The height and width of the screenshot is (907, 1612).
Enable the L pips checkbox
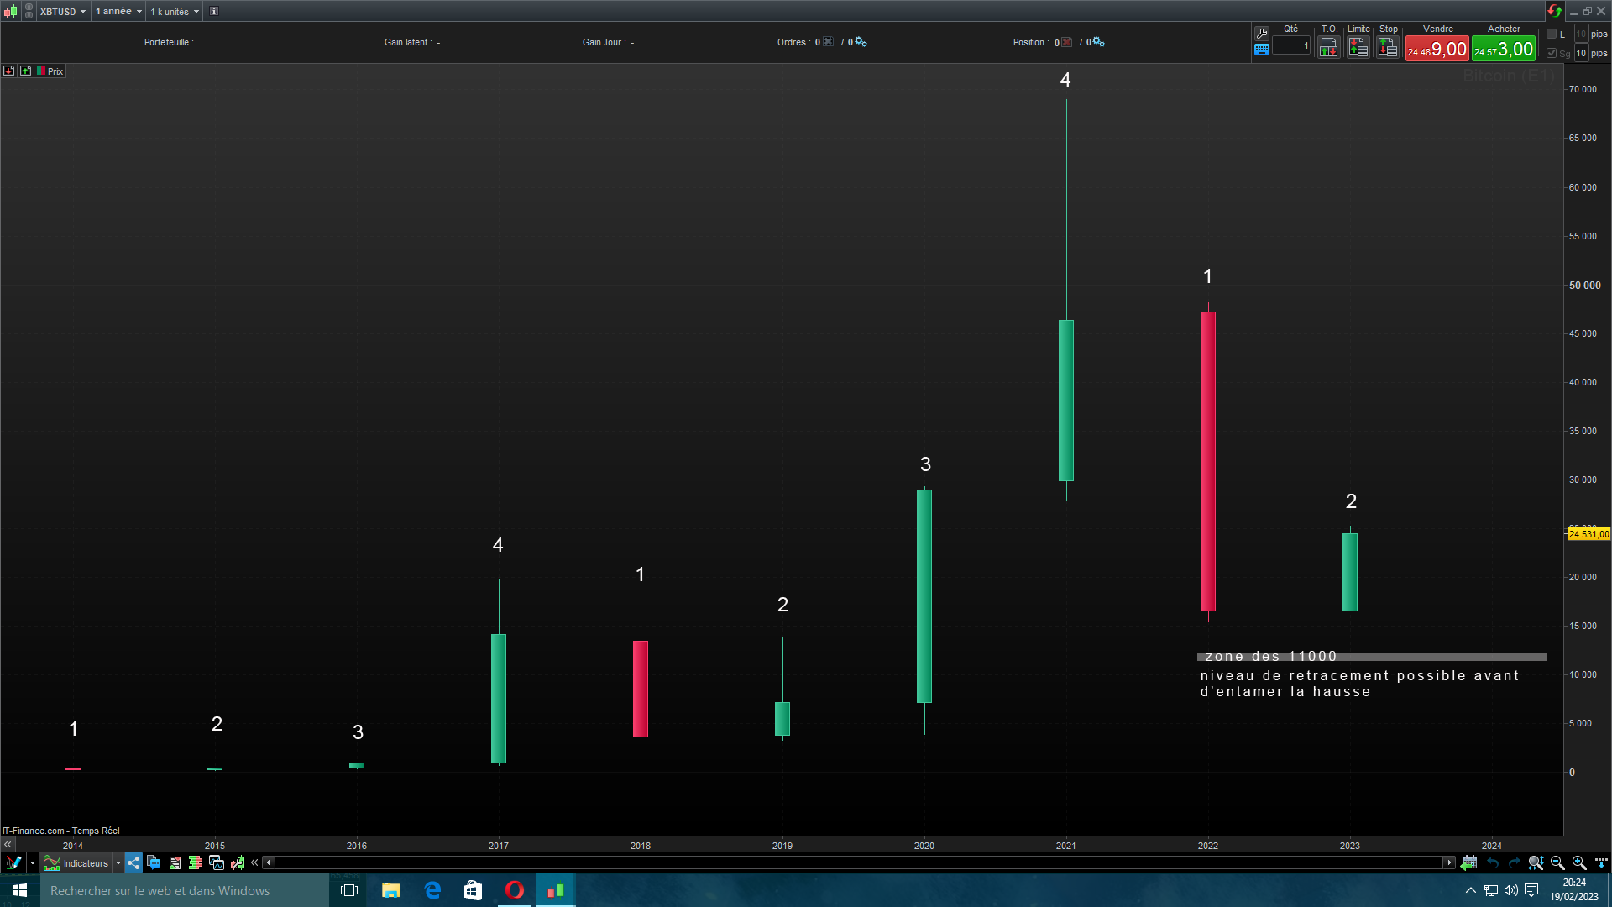click(1552, 34)
